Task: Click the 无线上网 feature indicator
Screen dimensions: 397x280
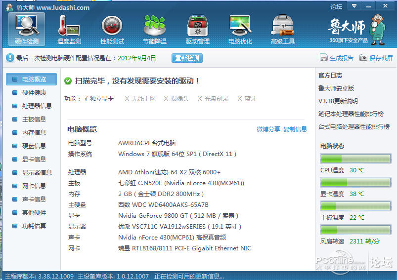Action: coord(140,98)
